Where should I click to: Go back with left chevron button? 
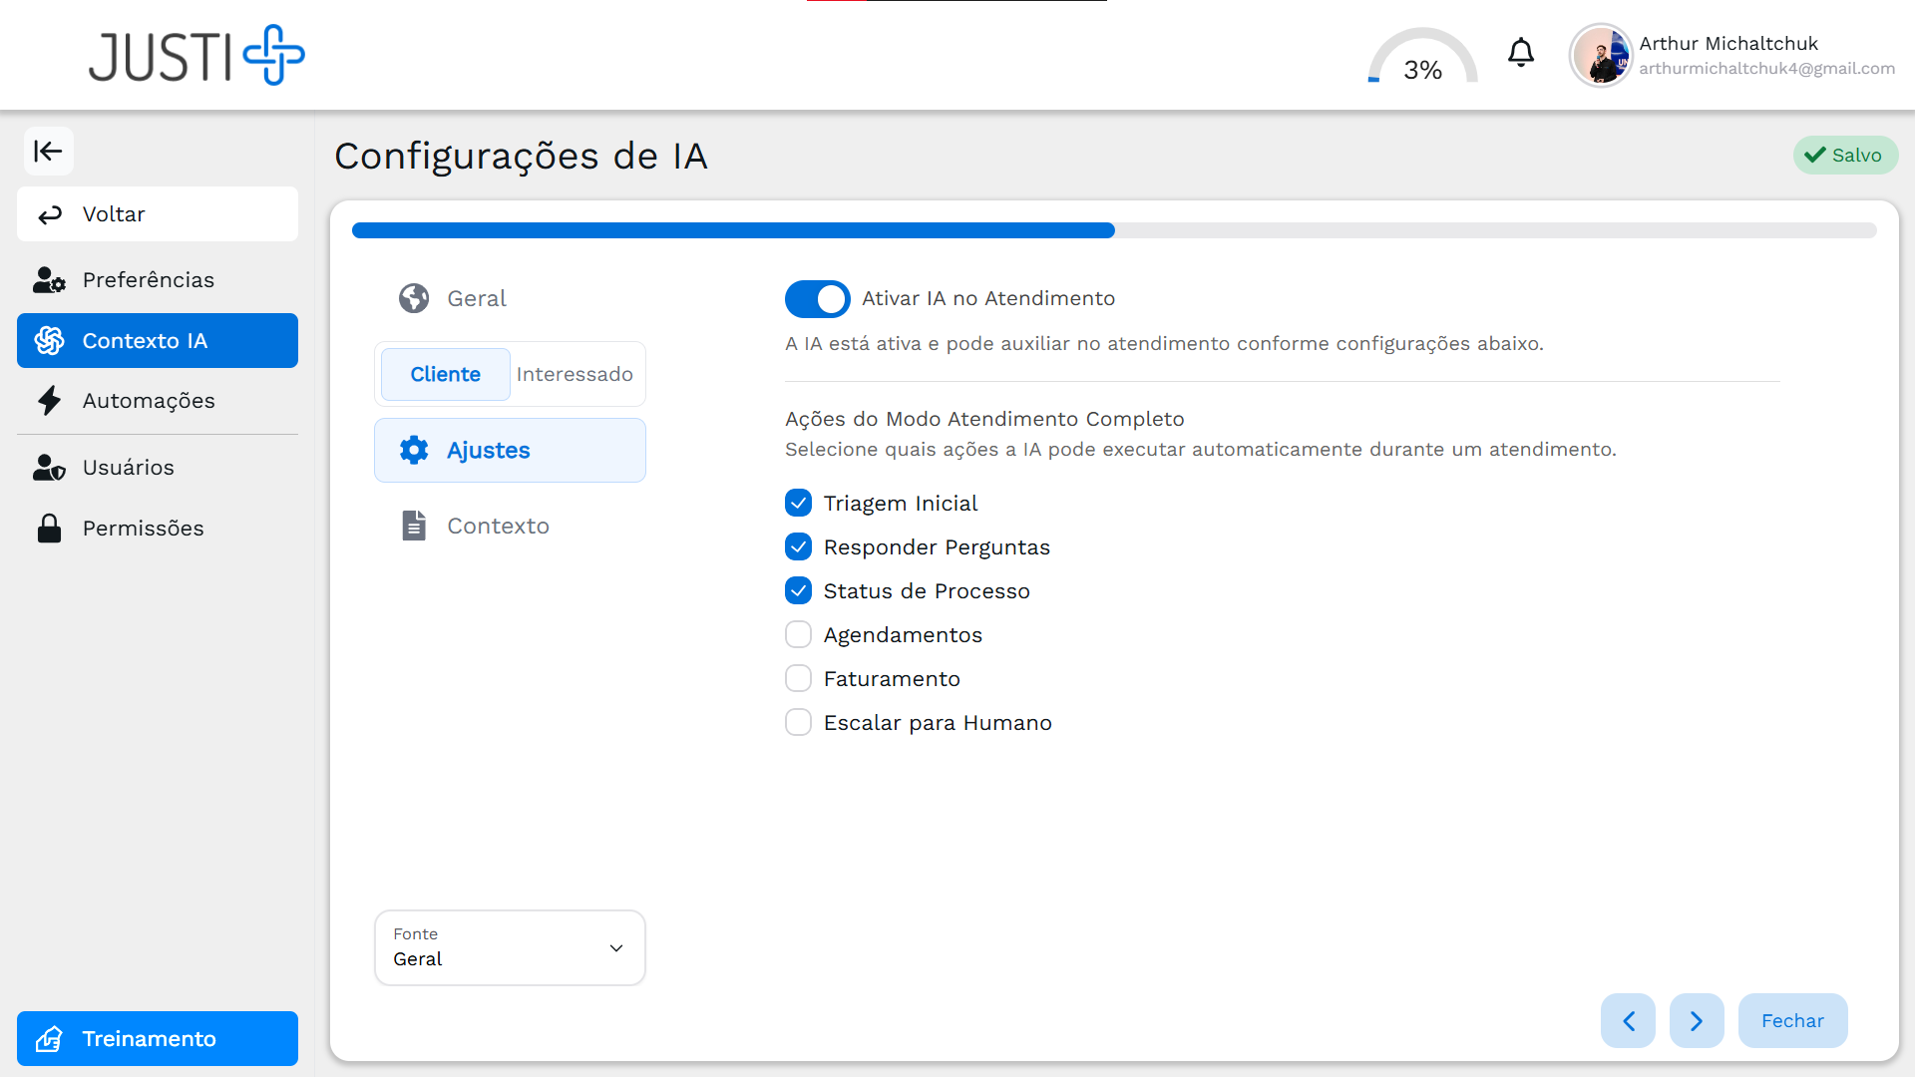click(x=1628, y=1020)
